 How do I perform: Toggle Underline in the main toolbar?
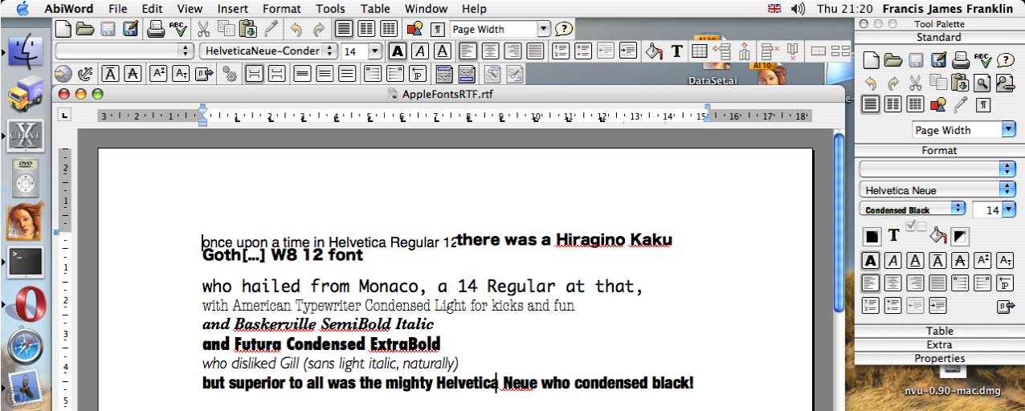[x=442, y=51]
